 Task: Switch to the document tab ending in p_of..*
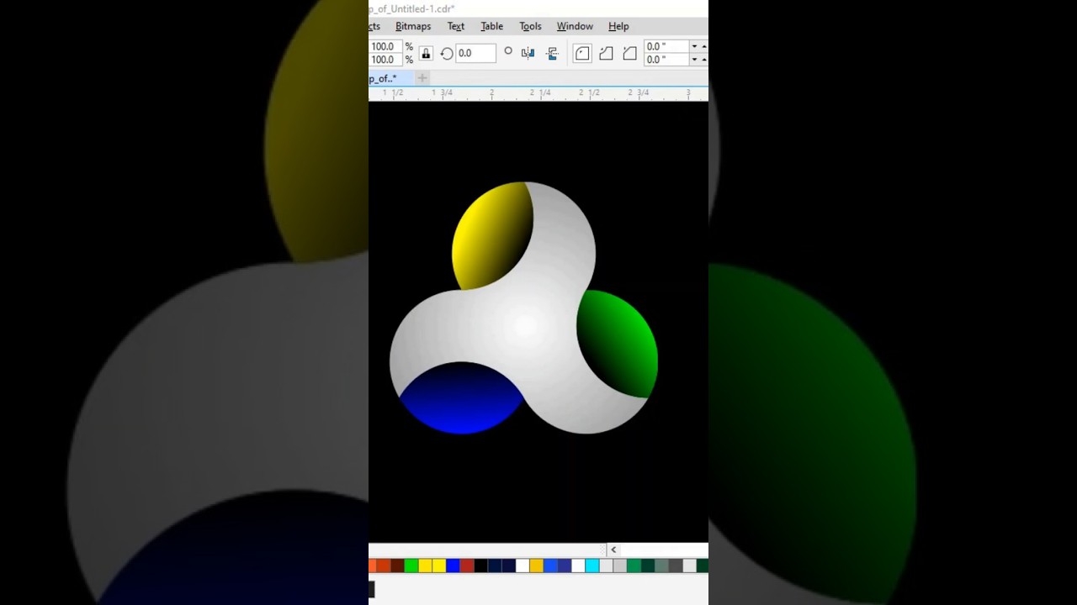click(389, 78)
